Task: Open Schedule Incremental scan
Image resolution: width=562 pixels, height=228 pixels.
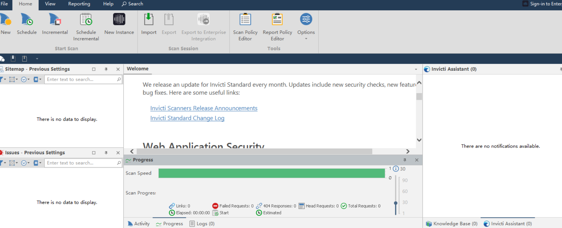Action: click(x=86, y=27)
